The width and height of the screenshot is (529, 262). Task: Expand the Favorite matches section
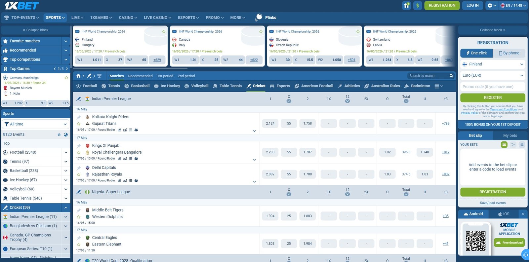coord(66,41)
